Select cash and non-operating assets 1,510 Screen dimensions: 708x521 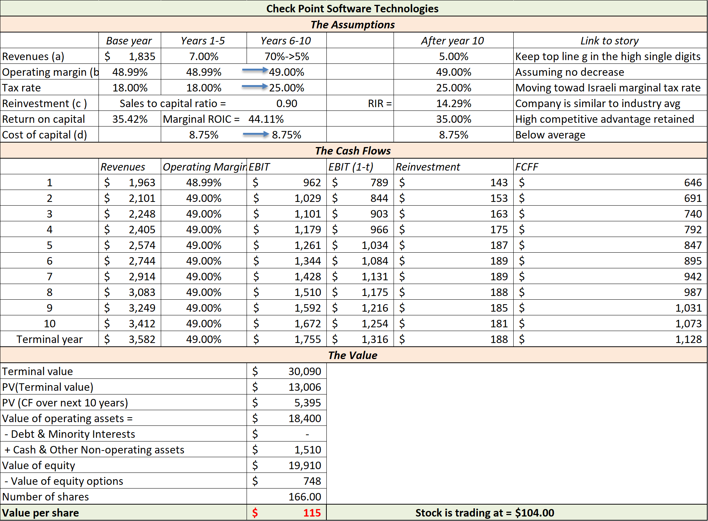pos(308,450)
